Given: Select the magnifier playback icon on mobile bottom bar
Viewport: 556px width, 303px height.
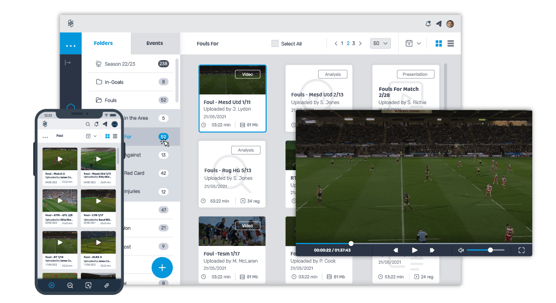Looking at the screenshot, I should [x=69, y=285].
